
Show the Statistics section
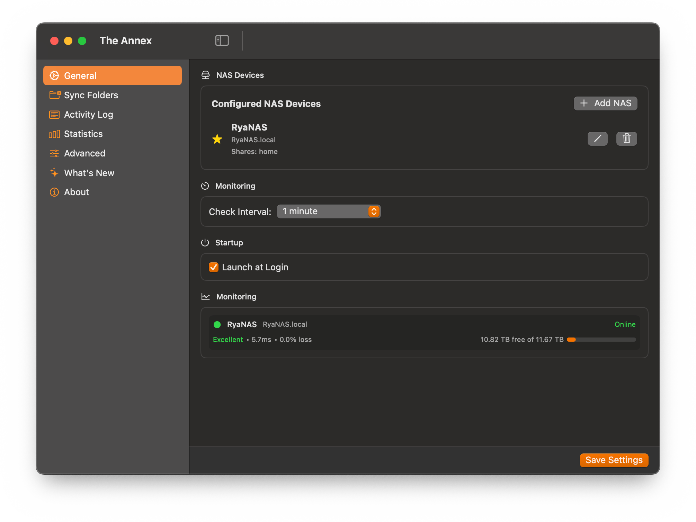[x=113, y=134]
